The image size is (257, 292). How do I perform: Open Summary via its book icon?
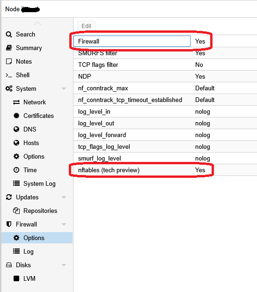coord(9,48)
